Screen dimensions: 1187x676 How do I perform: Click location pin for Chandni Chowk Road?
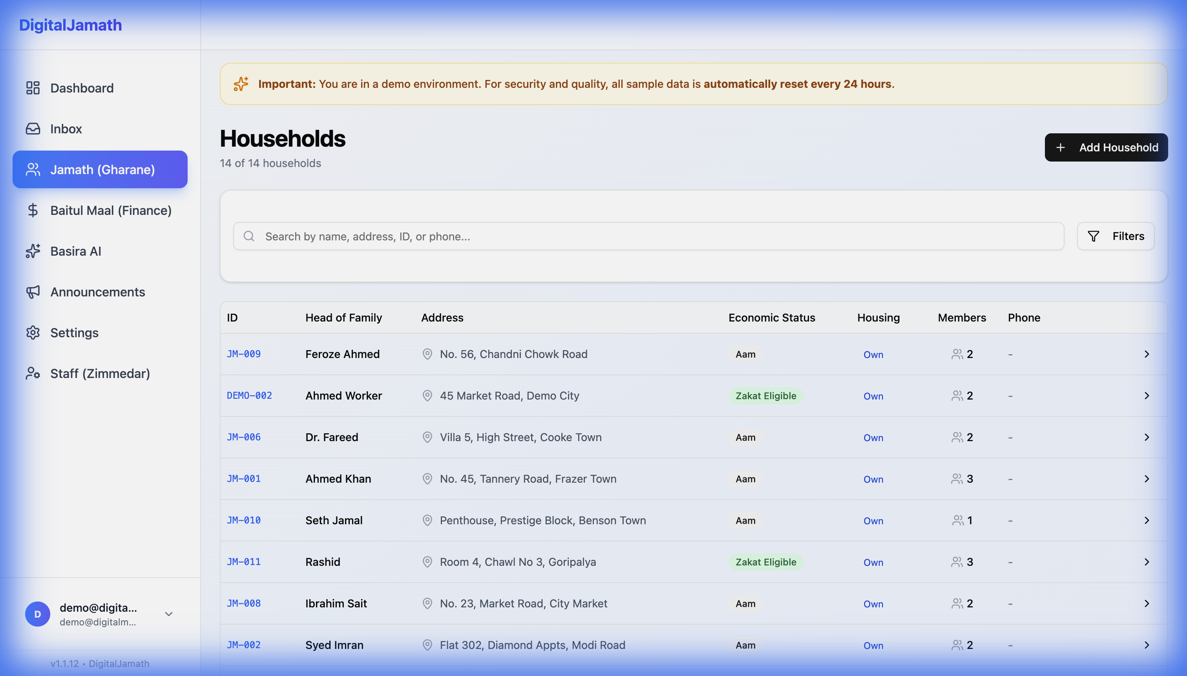(427, 354)
